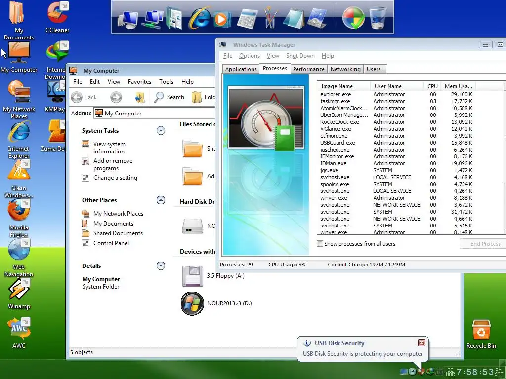Open Tools menu in My Computer
This screenshot has width=506, height=379.
(x=166, y=82)
